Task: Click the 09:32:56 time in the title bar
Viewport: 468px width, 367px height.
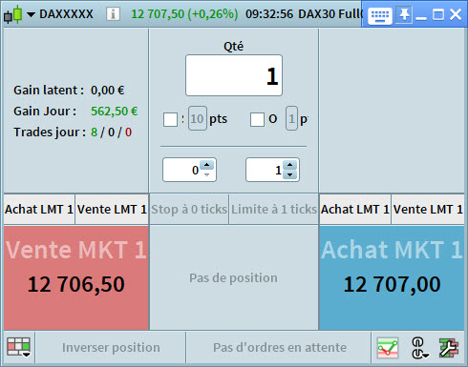Action: pos(269,14)
